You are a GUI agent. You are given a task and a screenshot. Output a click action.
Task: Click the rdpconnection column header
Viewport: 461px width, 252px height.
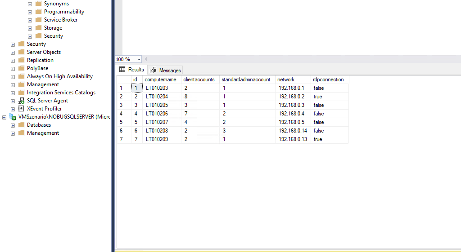[329, 80]
